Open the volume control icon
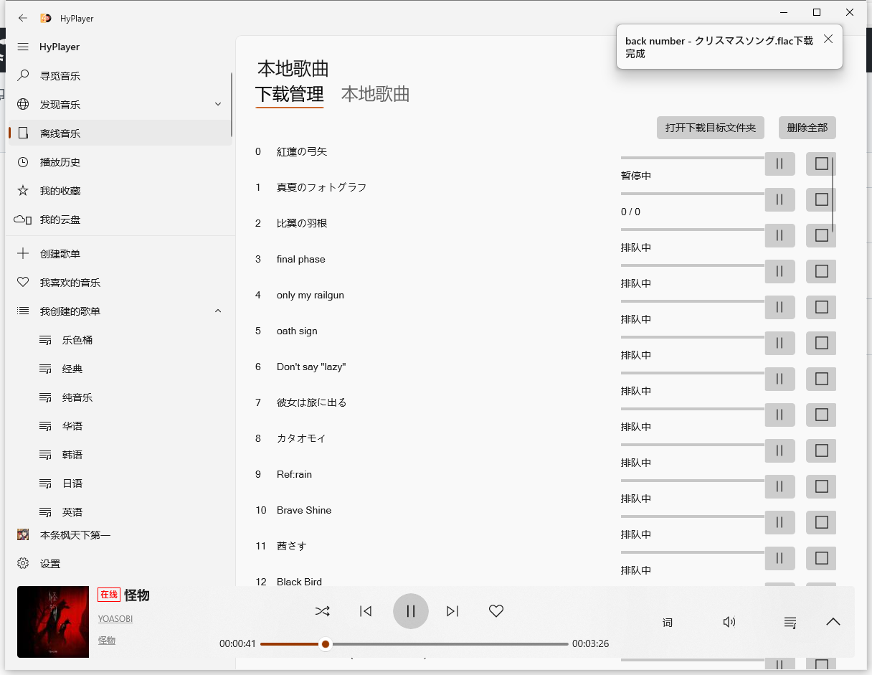The width and height of the screenshot is (872, 675). click(729, 622)
